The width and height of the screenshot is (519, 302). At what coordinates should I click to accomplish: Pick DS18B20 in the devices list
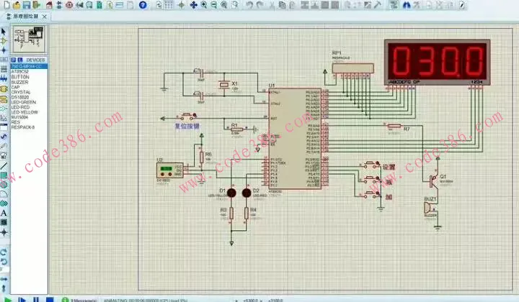point(20,97)
